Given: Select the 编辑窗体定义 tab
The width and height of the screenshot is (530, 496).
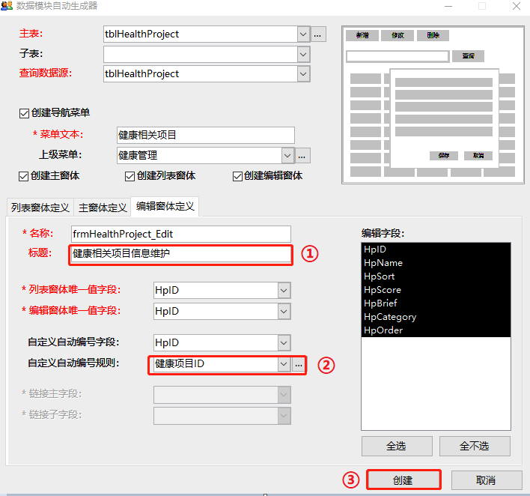Looking at the screenshot, I should (165, 206).
